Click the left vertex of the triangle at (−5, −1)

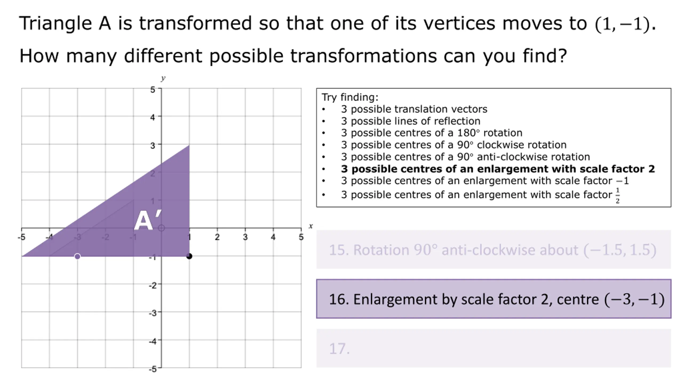tap(22, 256)
